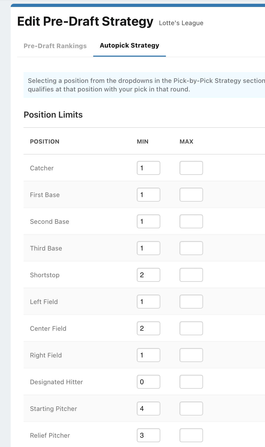Focus the Starting Pitcher MIN field
Viewport: 265px width, 447px height.
pos(149,409)
